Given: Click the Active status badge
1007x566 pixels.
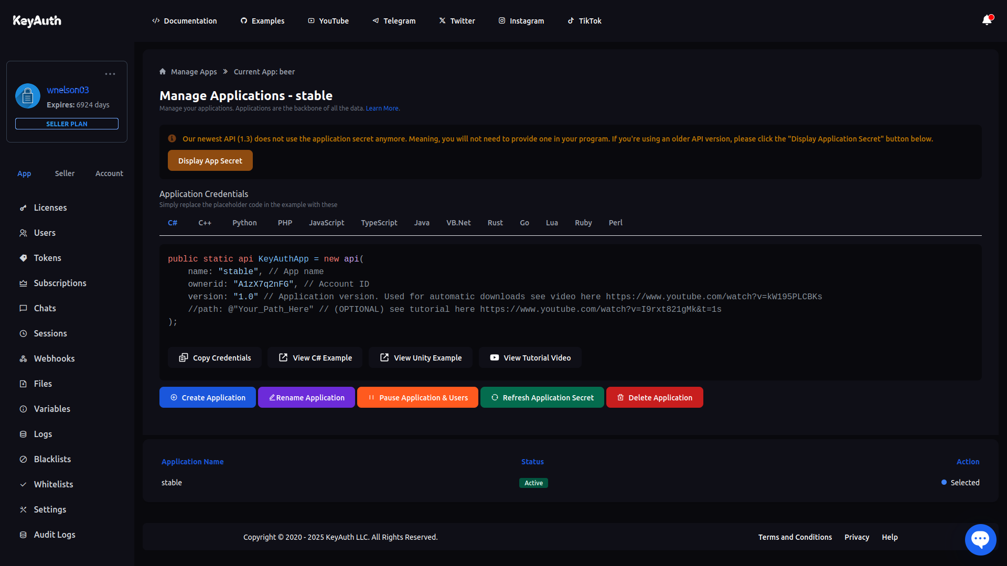Looking at the screenshot, I should tap(533, 483).
